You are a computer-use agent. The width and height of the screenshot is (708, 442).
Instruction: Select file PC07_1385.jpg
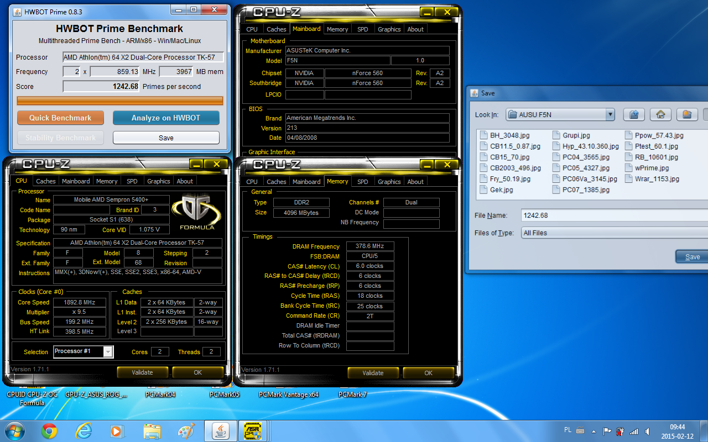(581, 190)
